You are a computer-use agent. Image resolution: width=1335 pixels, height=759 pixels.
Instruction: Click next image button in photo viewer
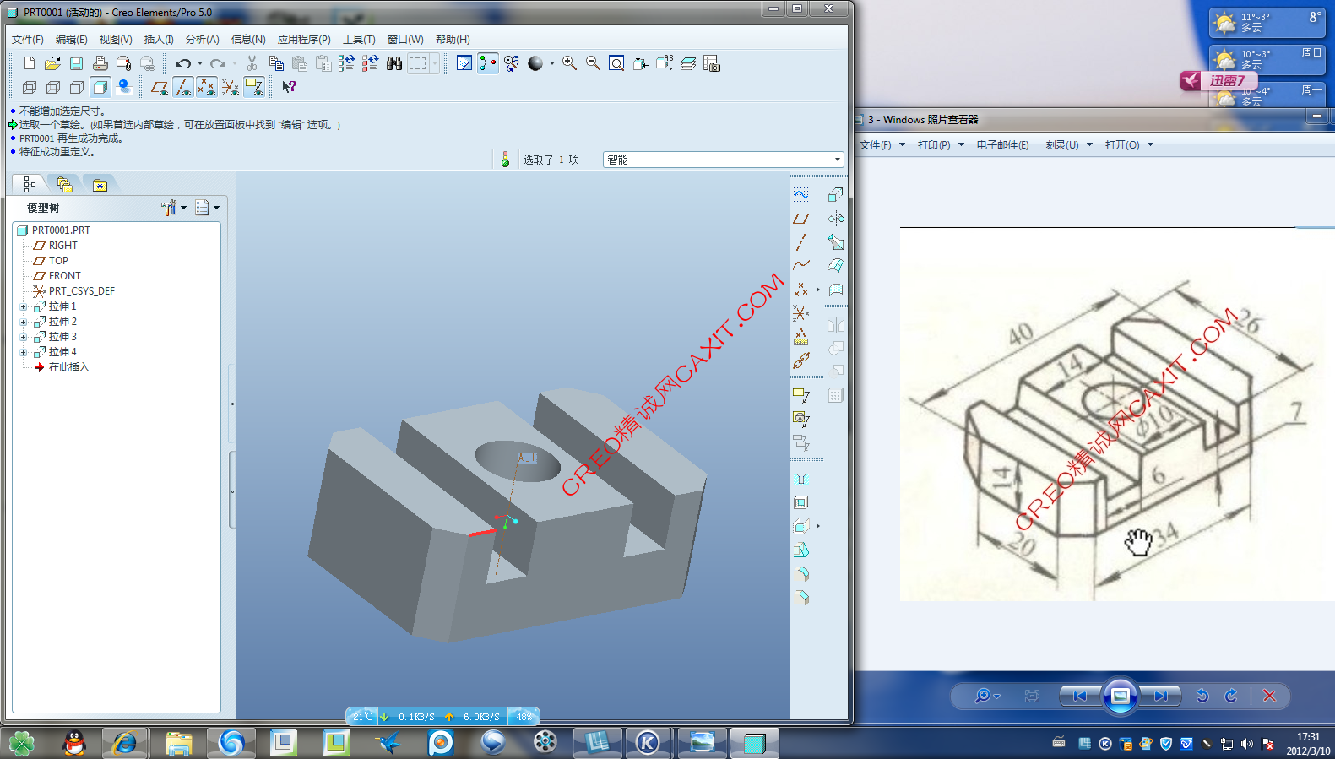[1161, 696]
